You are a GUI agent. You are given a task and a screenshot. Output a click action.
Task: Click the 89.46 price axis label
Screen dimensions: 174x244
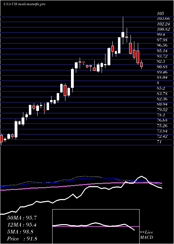point(162,72)
